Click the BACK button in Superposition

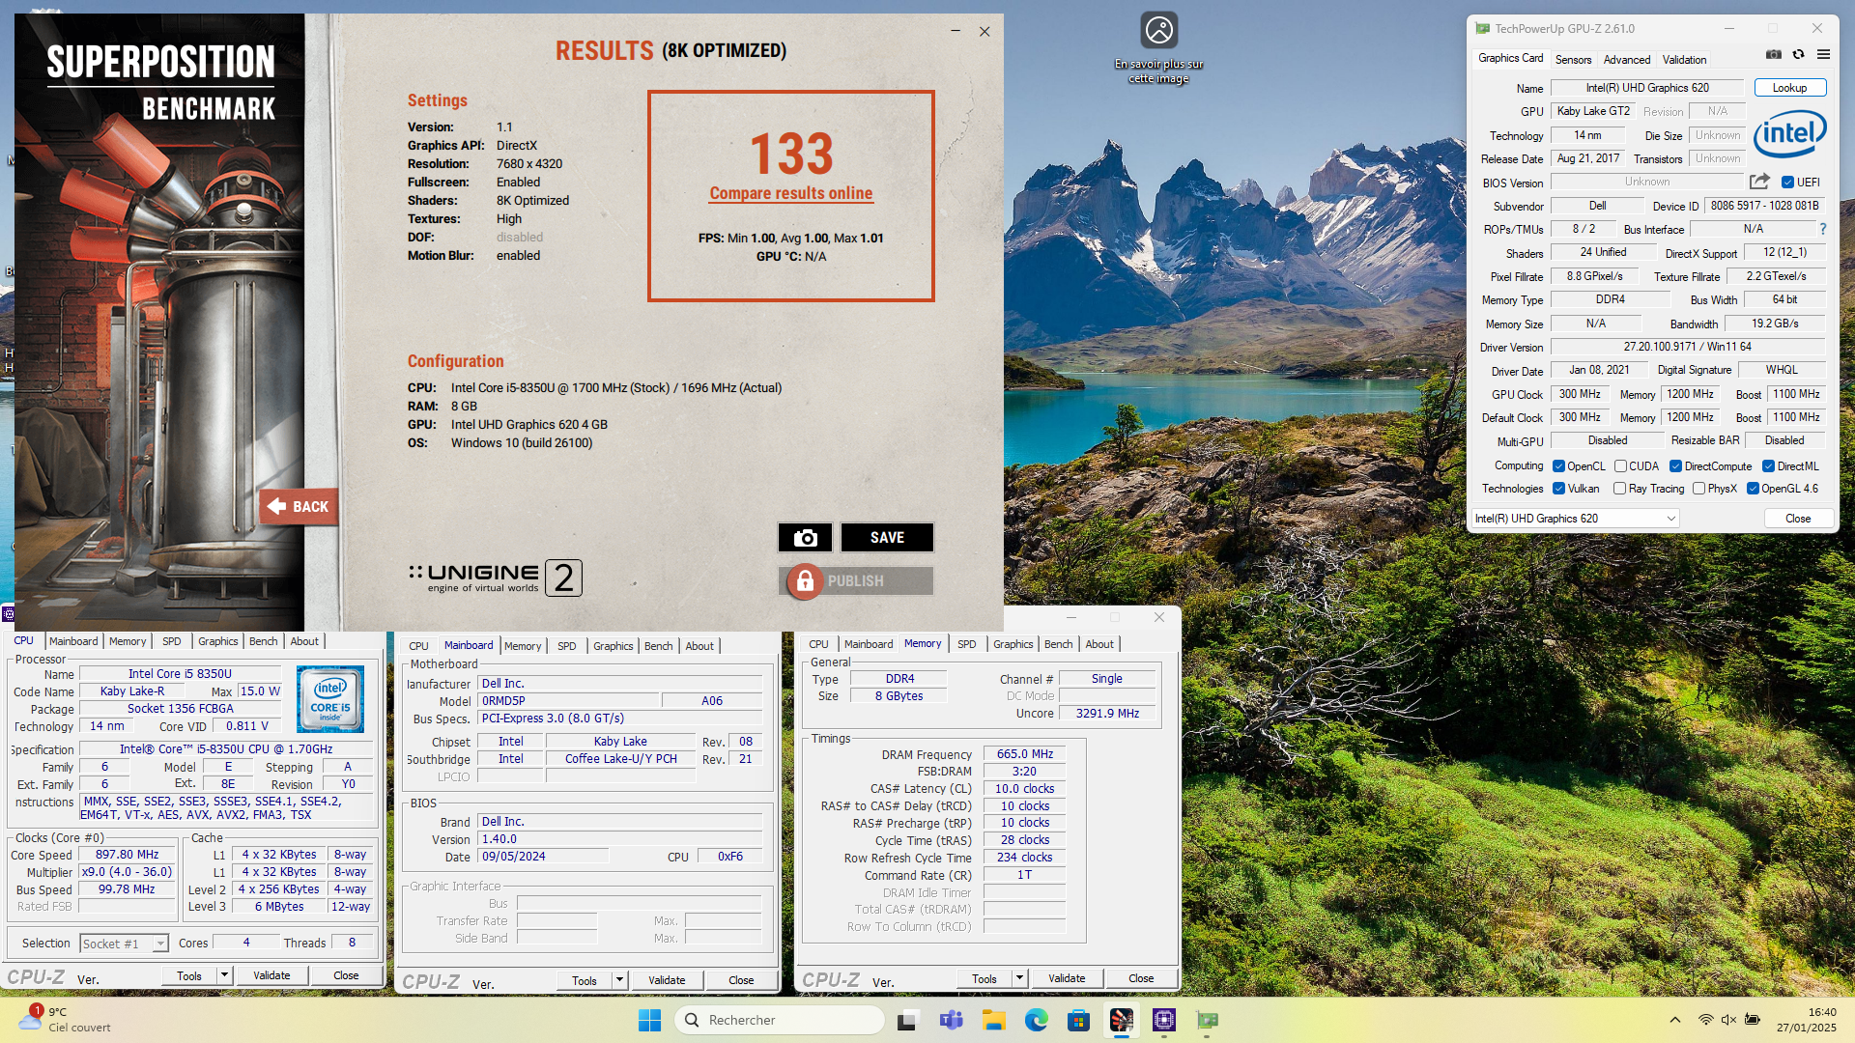click(299, 506)
